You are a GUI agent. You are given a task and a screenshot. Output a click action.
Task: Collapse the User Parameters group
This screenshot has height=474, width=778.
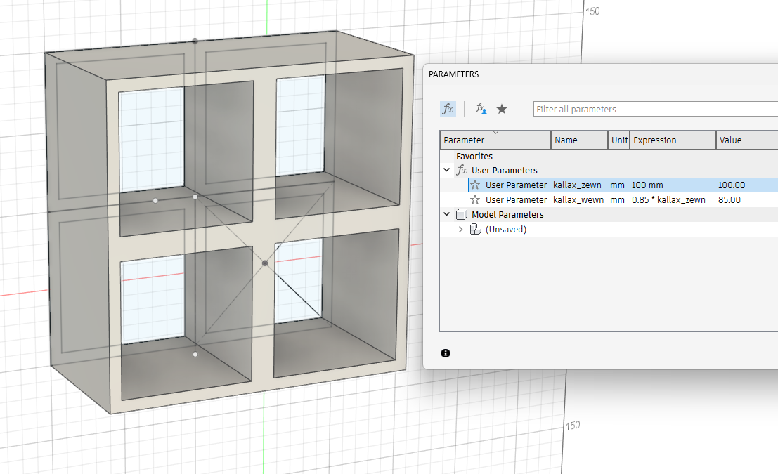[447, 171]
